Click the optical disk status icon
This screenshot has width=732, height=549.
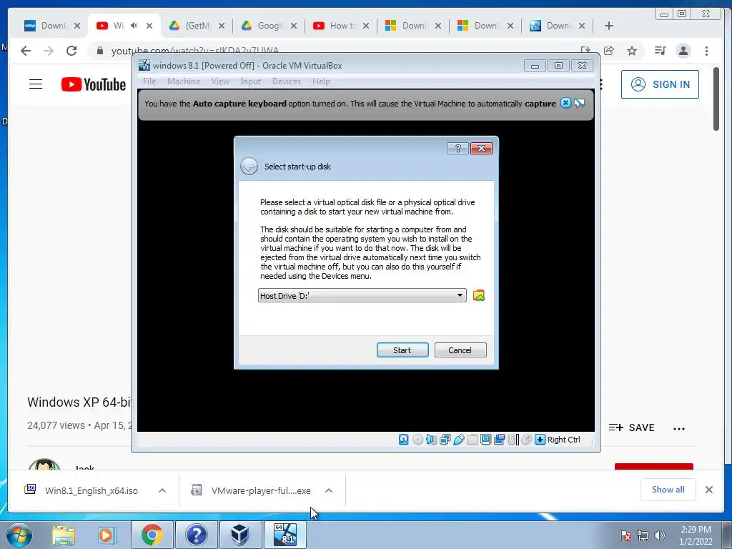point(417,440)
